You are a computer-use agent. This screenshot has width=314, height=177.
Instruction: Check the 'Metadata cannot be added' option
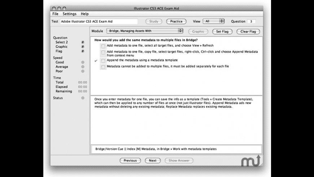[x=103, y=67]
